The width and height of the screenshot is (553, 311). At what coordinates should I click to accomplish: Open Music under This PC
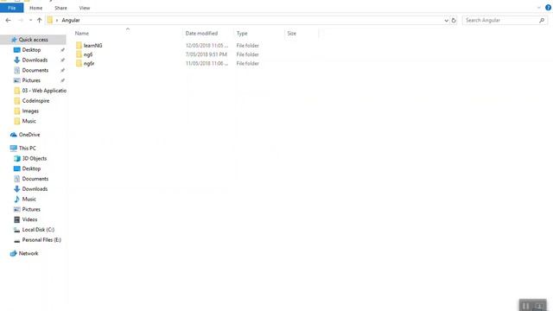(29, 200)
